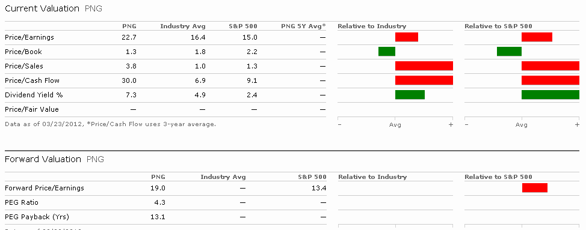Click the Forward Price/Earnings PNG value 19.0
The height and width of the screenshot is (230, 586).
point(159,188)
